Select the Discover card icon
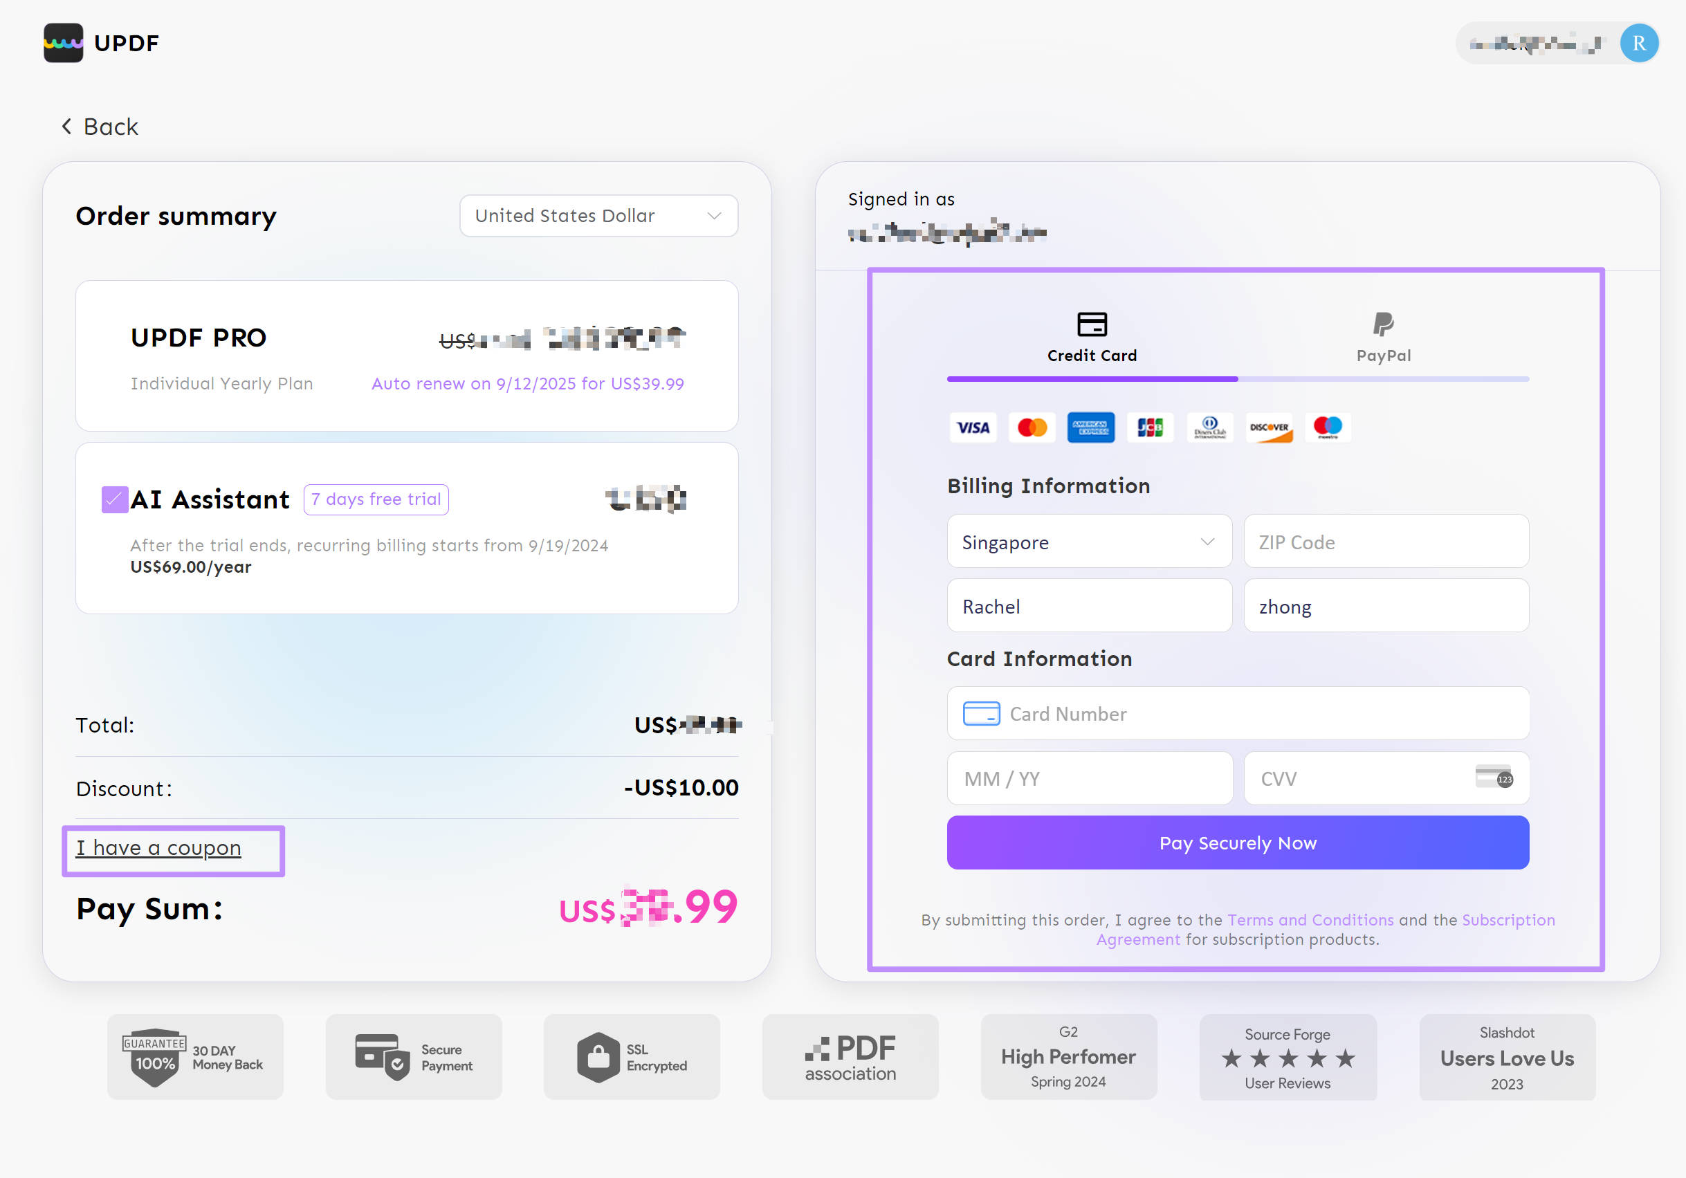The width and height of the screenshot is (1686, 1178). [x=1269, y=427]
